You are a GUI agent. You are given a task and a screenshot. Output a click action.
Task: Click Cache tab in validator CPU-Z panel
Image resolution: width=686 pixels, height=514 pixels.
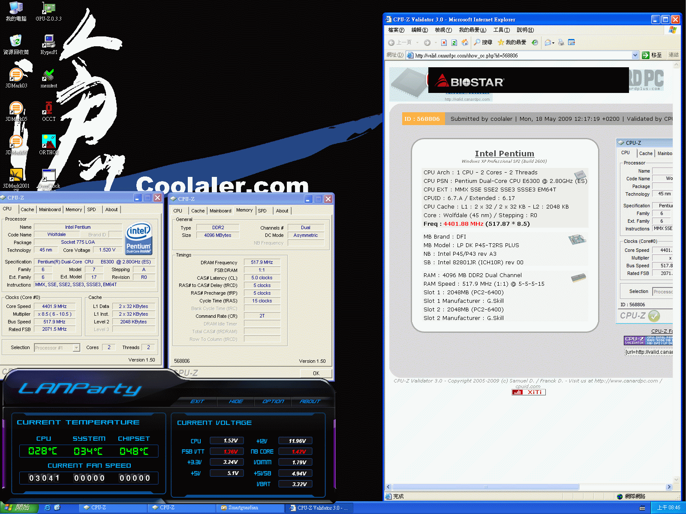point(646,153)
